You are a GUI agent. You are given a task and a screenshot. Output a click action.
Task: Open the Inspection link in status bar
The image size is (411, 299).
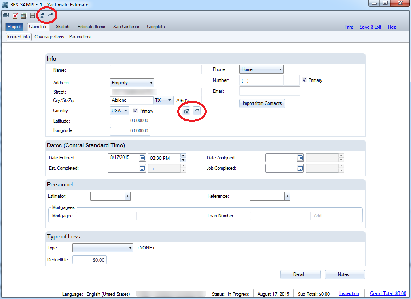coord(349,293)
